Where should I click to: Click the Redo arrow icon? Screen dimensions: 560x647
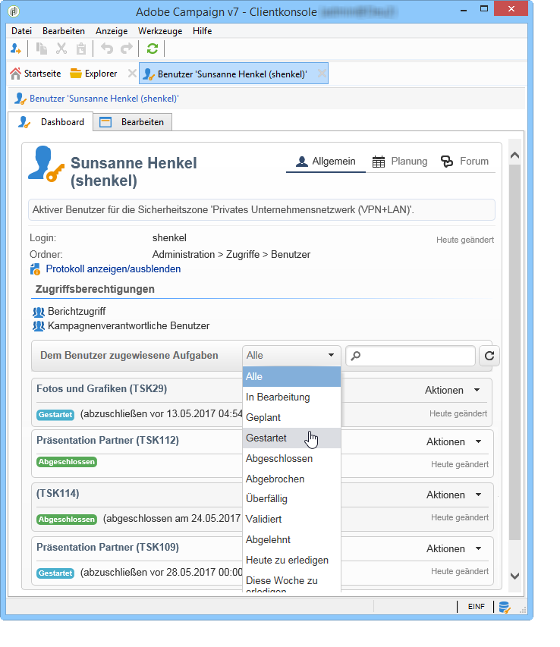click(126, 49)
